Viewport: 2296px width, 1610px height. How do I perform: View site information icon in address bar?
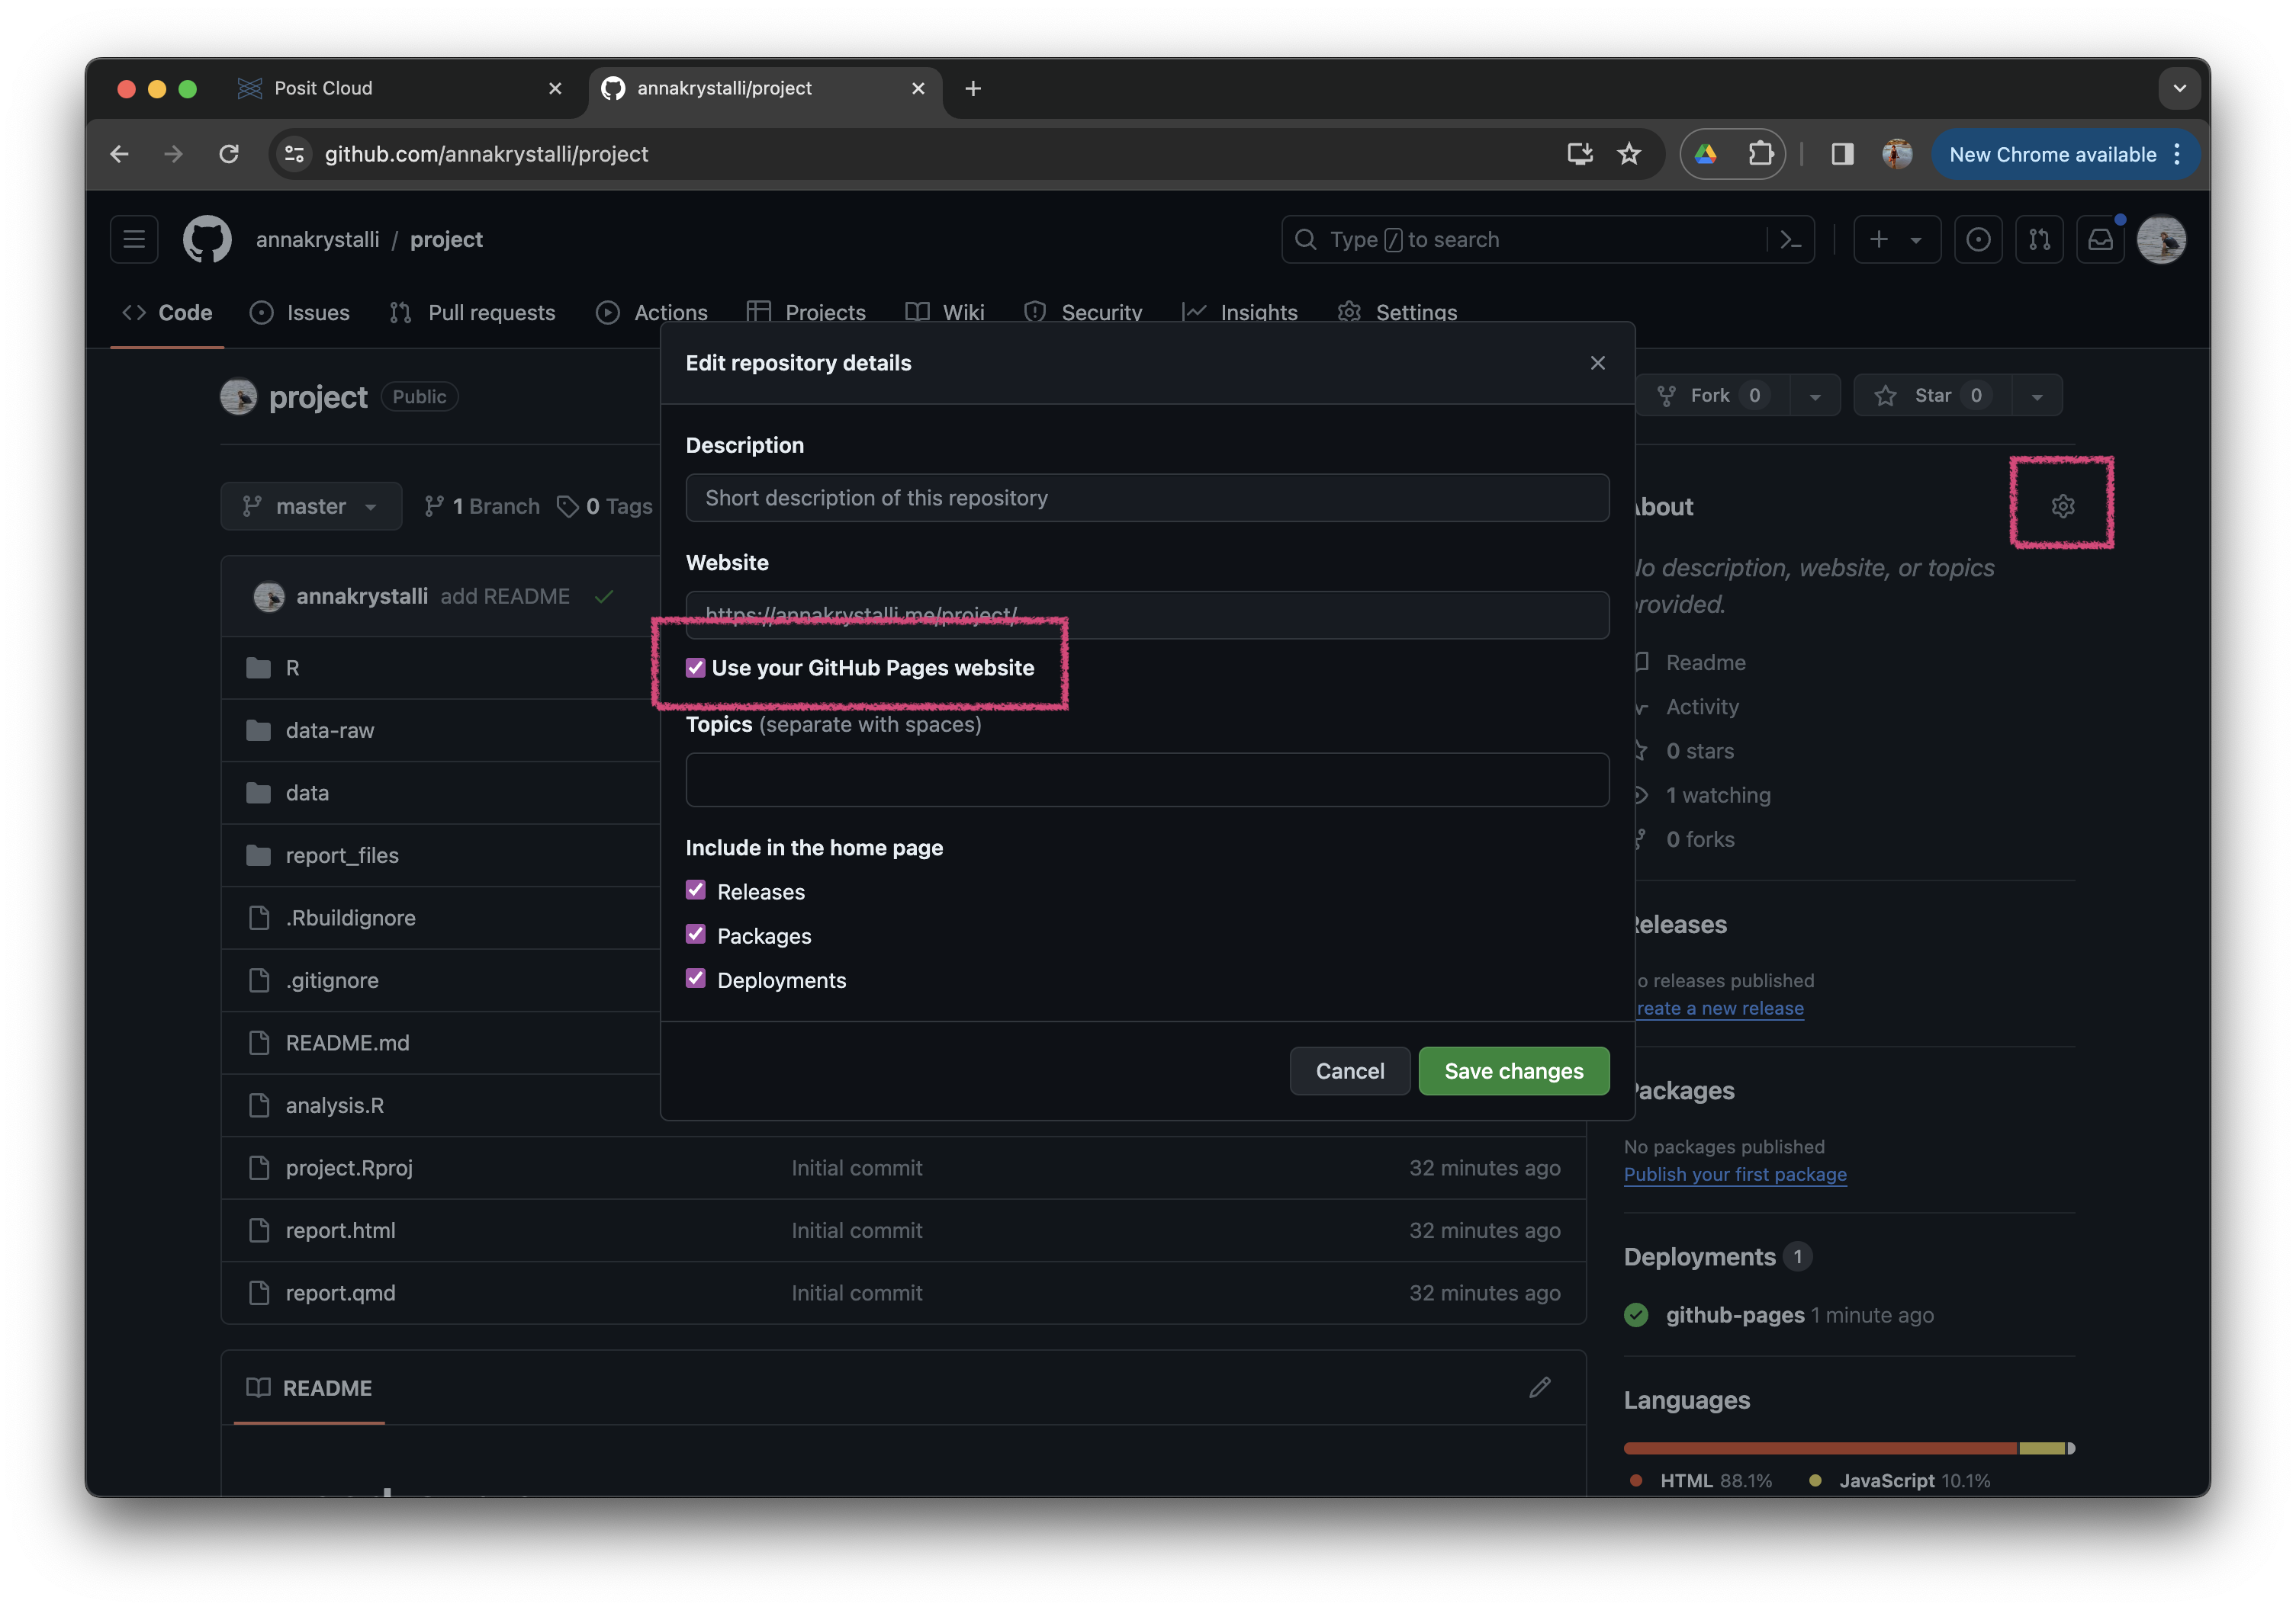tap(295, 154)
